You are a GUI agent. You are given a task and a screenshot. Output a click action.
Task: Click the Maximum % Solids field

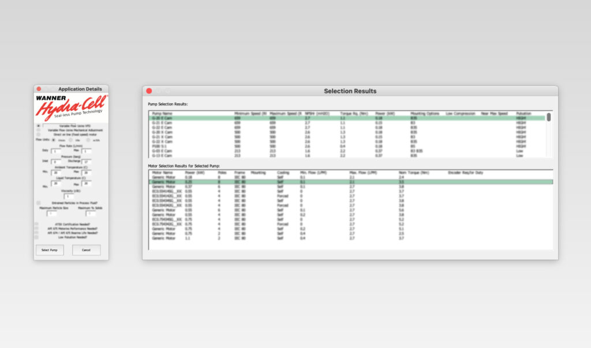[x=91, y=213]
